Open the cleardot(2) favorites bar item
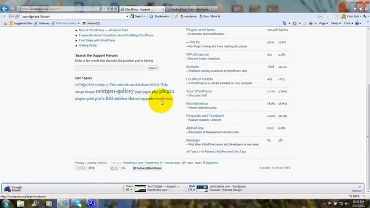The height and width of the screenshot is (208, 370). click(91, 23)
